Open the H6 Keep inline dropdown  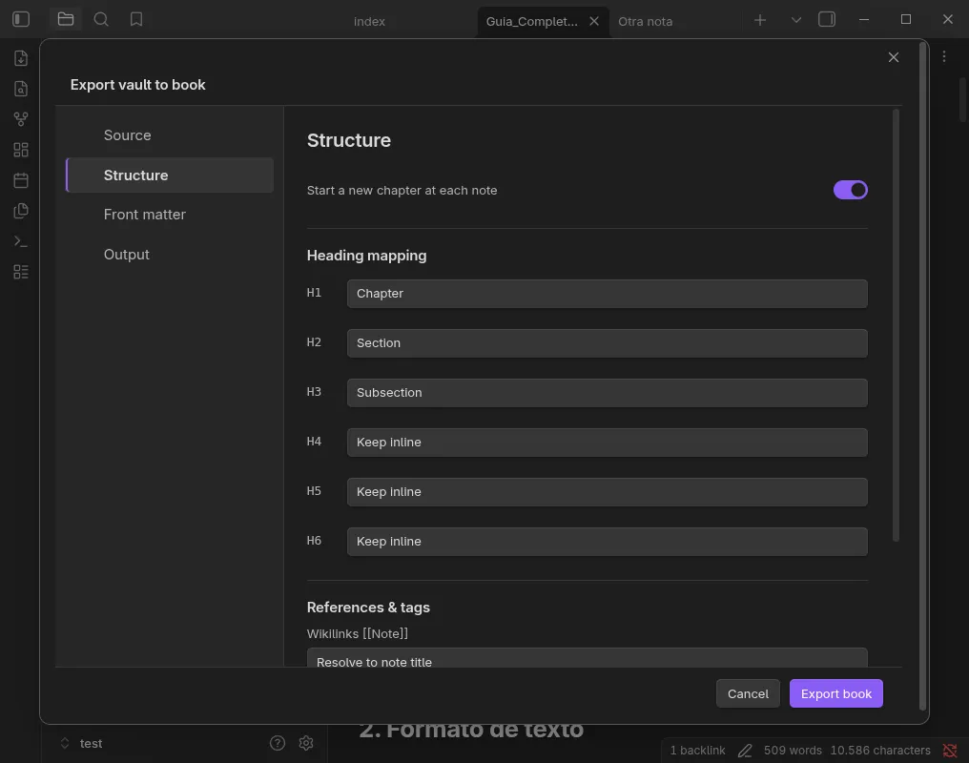point(607,541)
